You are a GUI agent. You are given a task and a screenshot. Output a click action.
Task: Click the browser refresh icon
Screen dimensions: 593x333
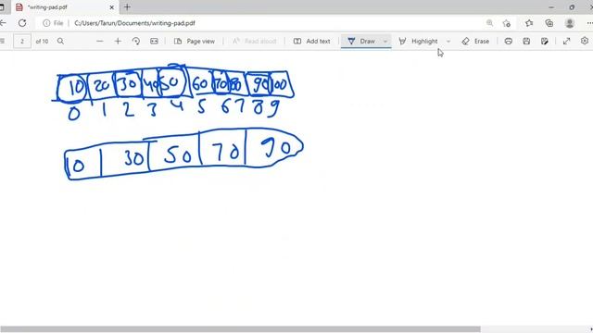click(22, 23)
